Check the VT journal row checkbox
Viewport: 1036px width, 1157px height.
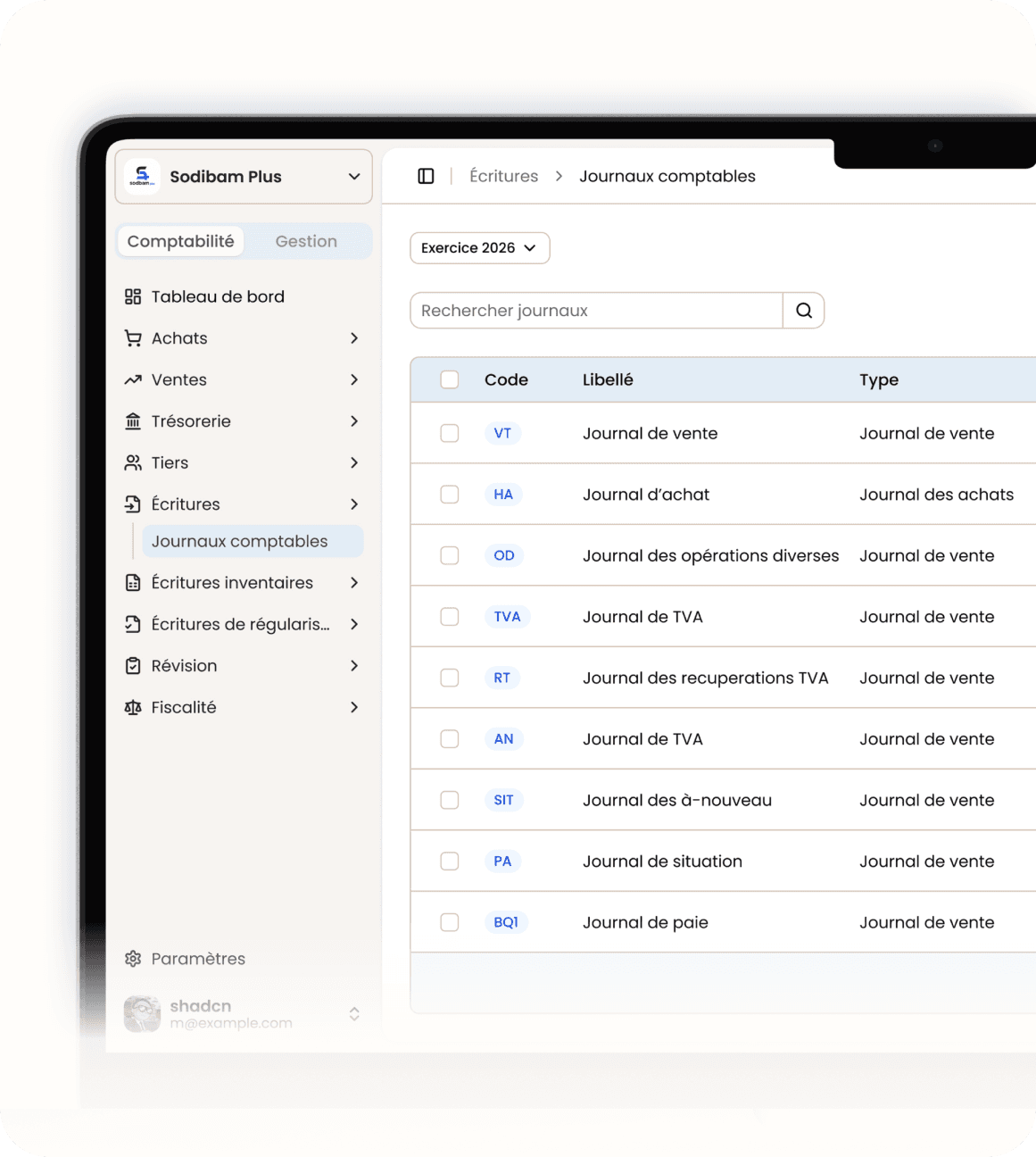click(450, 433)
